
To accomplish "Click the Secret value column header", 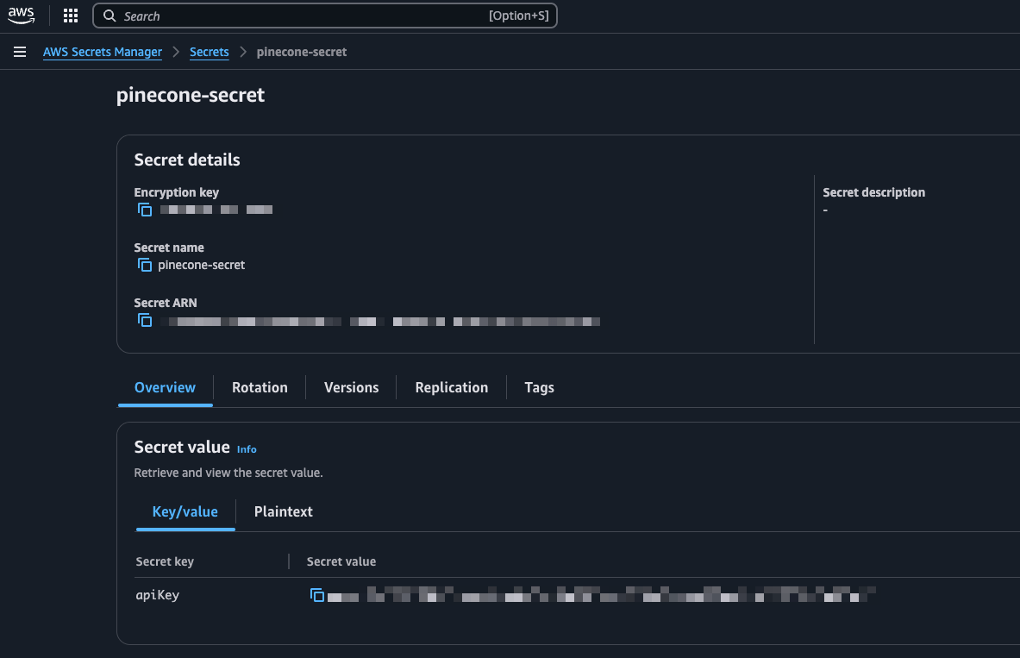I will 341,561.
